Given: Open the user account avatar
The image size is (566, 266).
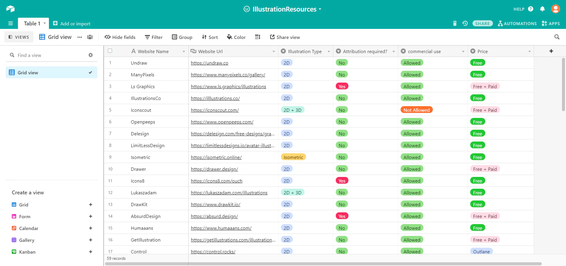Looking at the screenshot, I should (555, 9).
